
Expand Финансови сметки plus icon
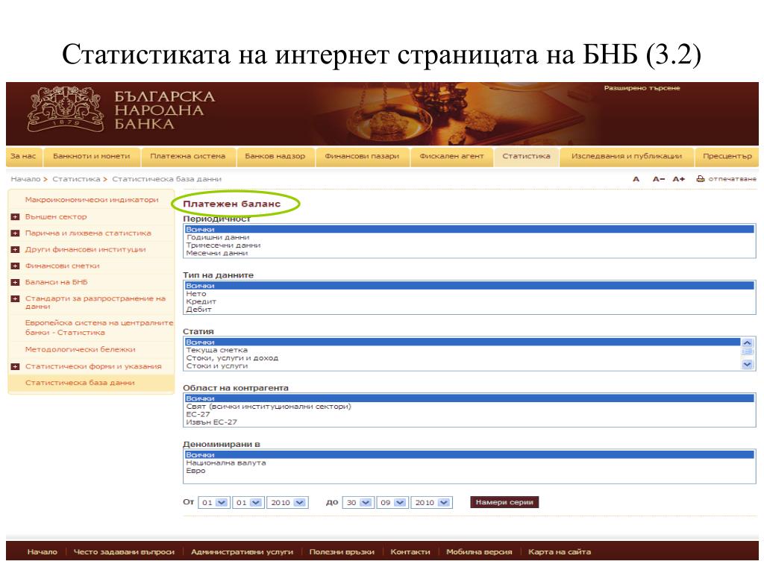point(15,266)
